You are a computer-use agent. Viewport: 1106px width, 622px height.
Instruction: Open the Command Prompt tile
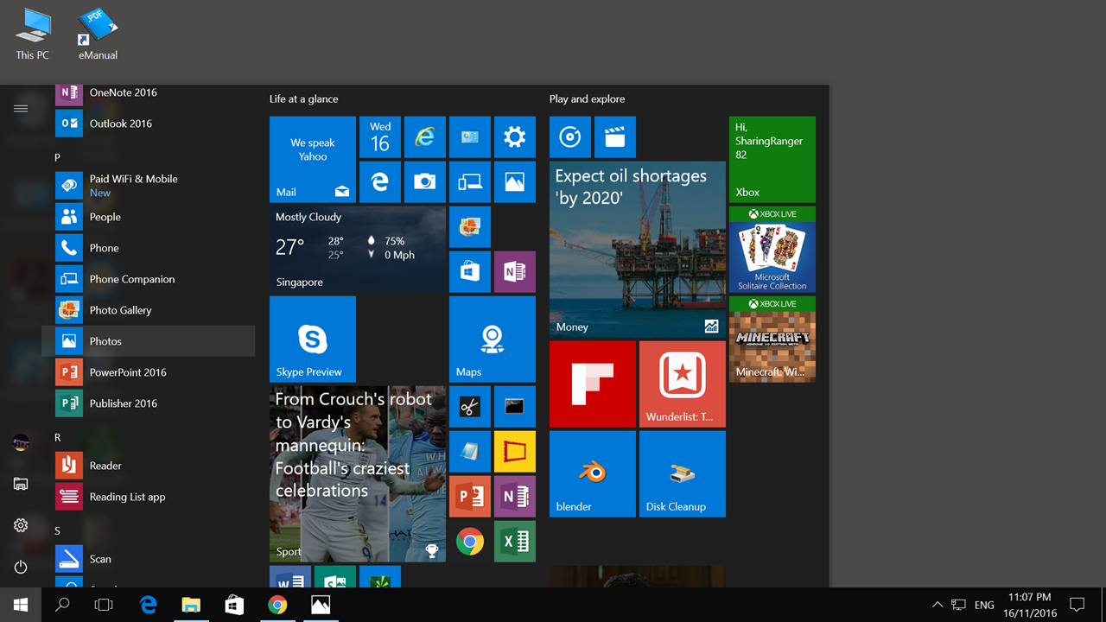tap(515, 407)
